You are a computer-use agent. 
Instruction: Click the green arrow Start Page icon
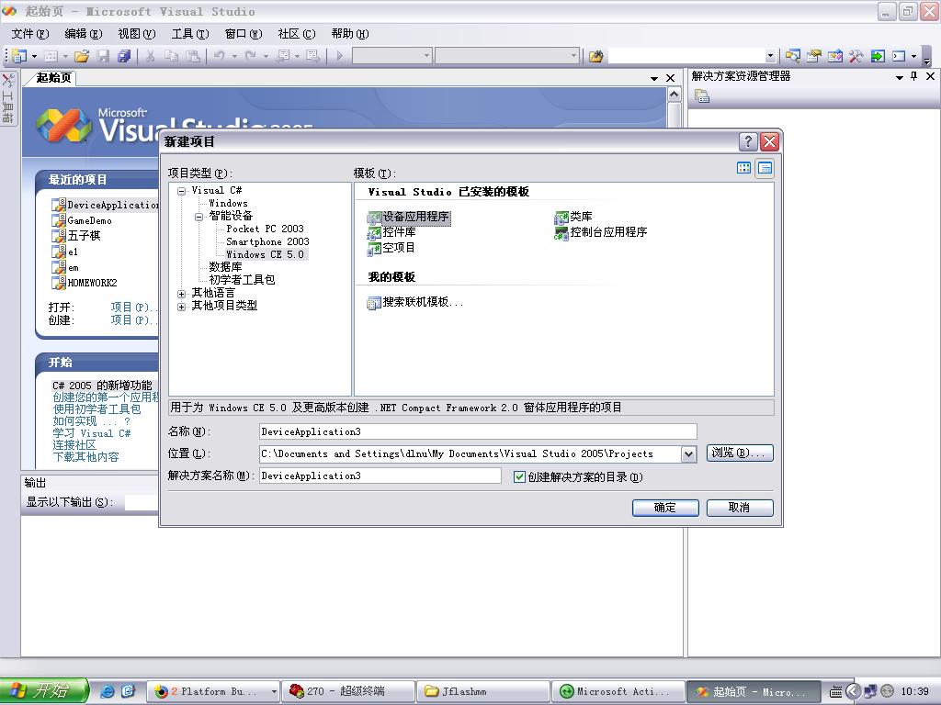[x=878, y=56]
